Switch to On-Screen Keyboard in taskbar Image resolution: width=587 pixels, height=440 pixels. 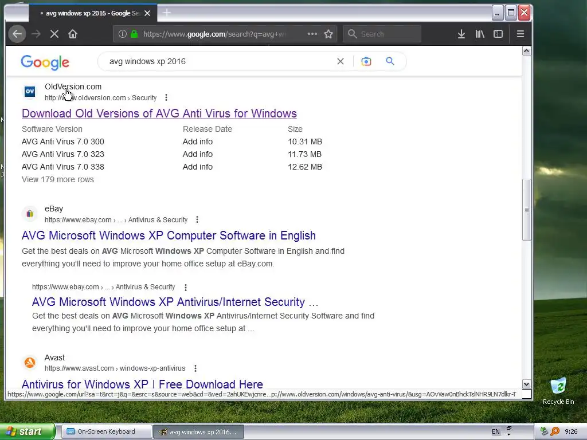click(x=106, y=431)
